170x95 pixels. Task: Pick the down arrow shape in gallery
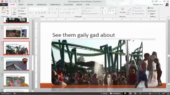click(x=113, y=11)
